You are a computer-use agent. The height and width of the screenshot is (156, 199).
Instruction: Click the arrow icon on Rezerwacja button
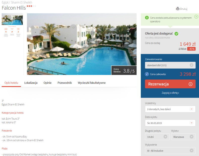190,84
